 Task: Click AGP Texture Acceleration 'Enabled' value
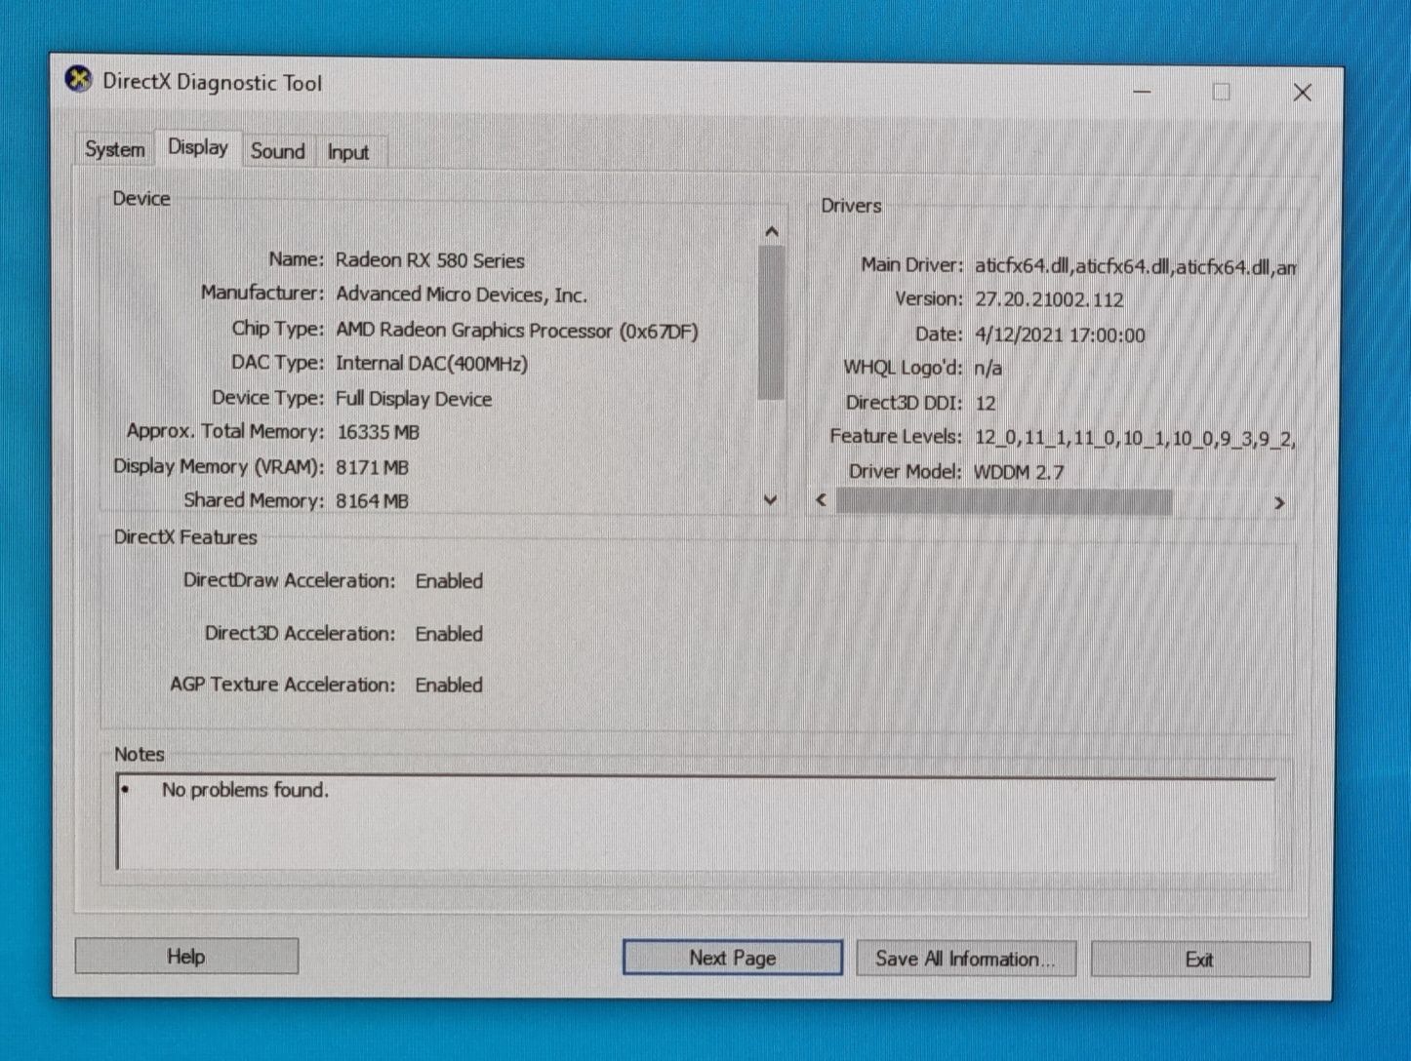click(x=449, y=685)
